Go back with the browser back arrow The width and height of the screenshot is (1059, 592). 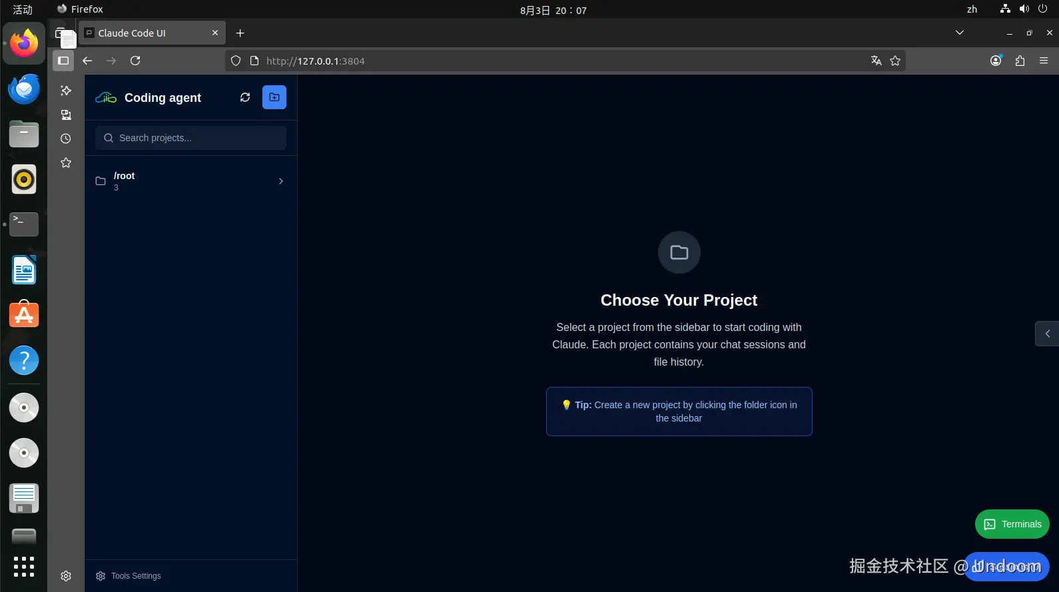[x=87, y=61]
